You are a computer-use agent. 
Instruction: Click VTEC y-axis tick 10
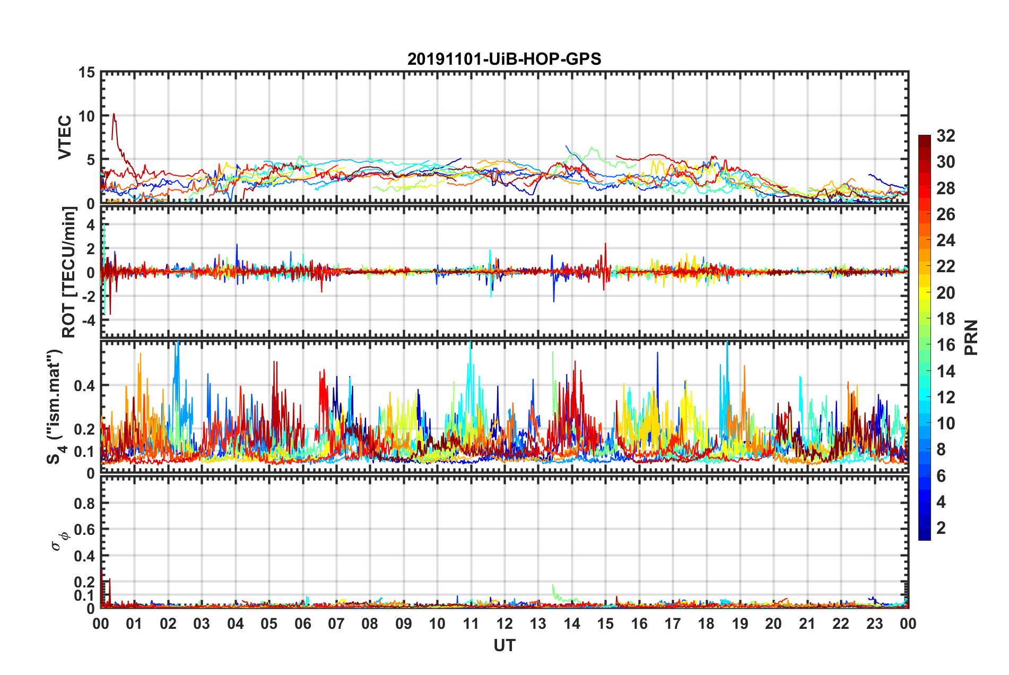tap(86, 116)
